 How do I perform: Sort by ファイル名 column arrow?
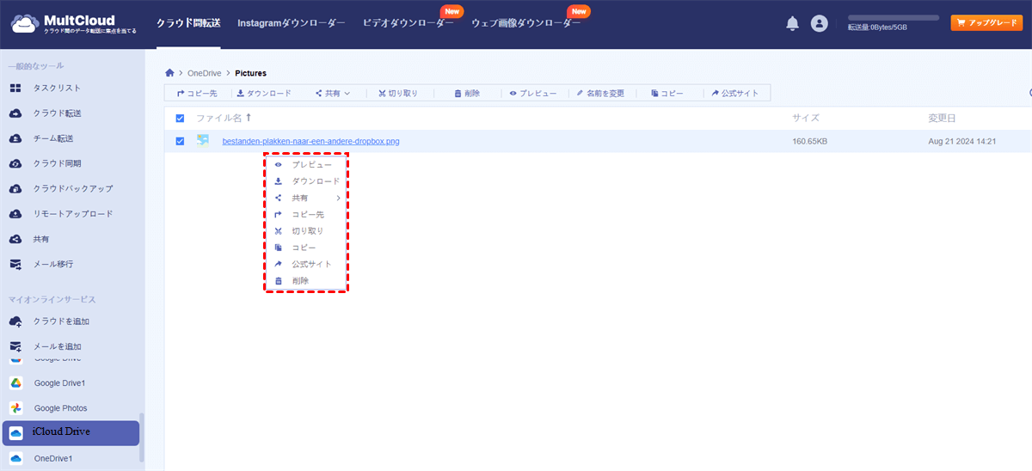click(x=249, y=118)
